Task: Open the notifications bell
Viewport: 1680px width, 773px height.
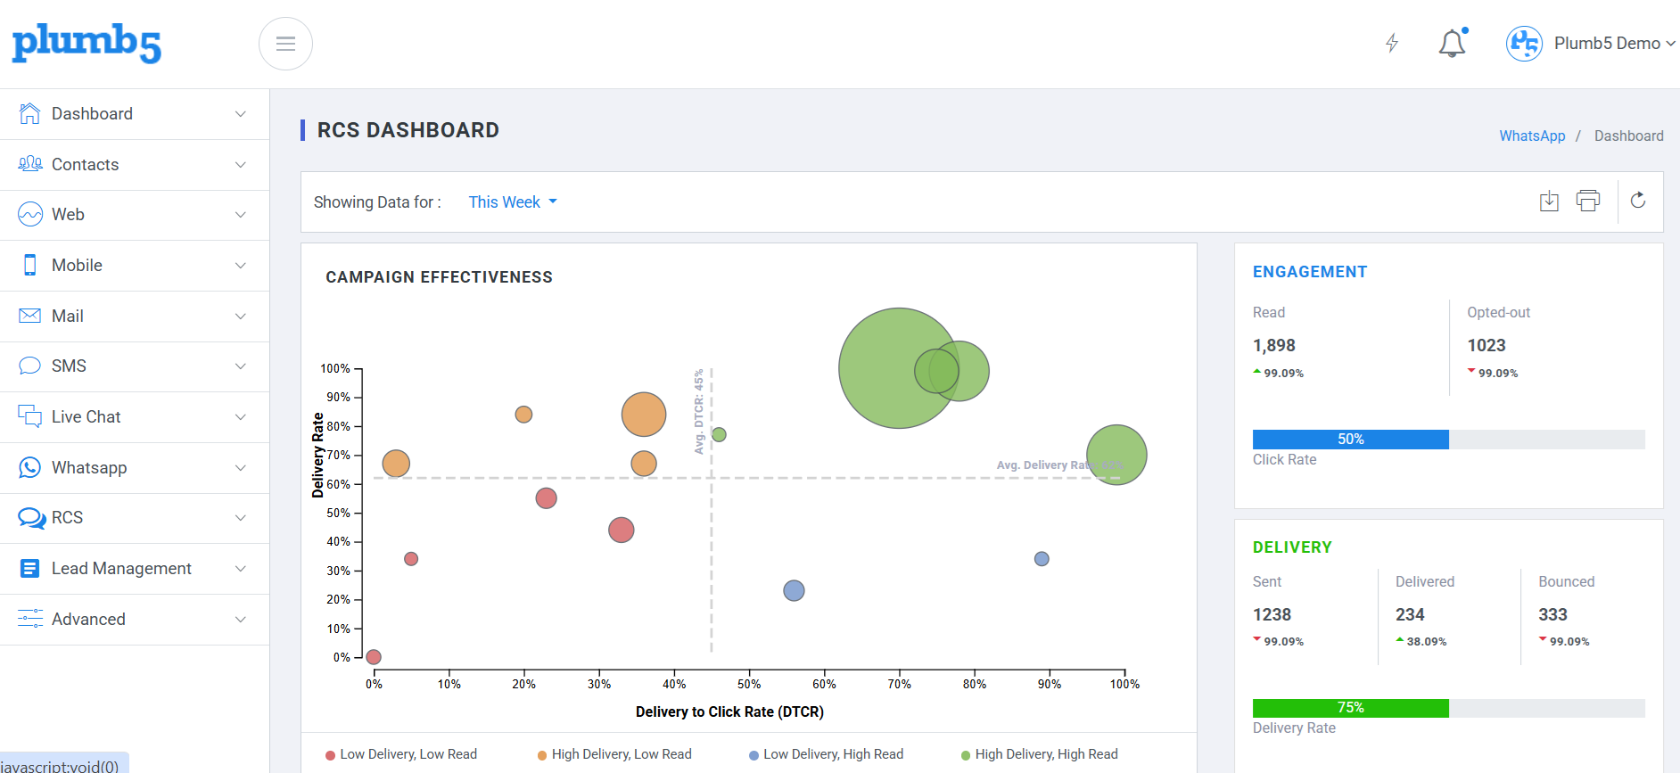Action: coord(1452,43)
